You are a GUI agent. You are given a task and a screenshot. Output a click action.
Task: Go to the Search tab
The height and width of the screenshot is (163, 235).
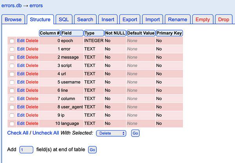click(x=85, y=19)
